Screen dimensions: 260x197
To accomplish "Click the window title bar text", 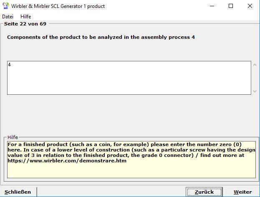I will coord(58,6).
